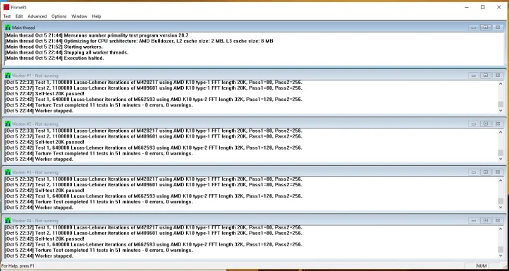Maximize the Worker #3 child window
509x271 pixels.
pos(486,172)
